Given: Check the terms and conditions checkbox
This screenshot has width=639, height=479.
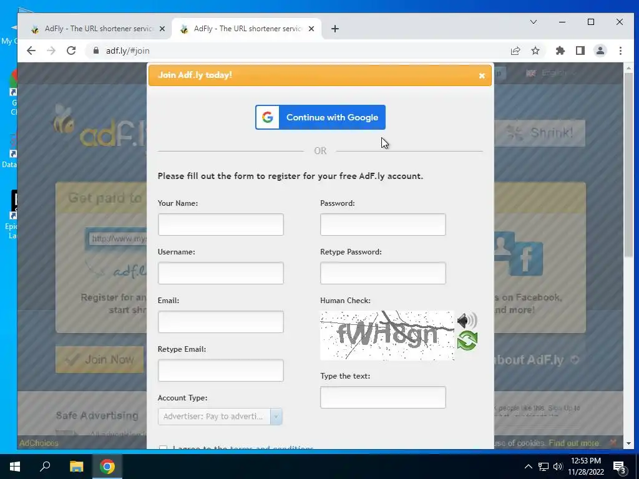Looking at the screenshot, I should (x=163, y=447).
